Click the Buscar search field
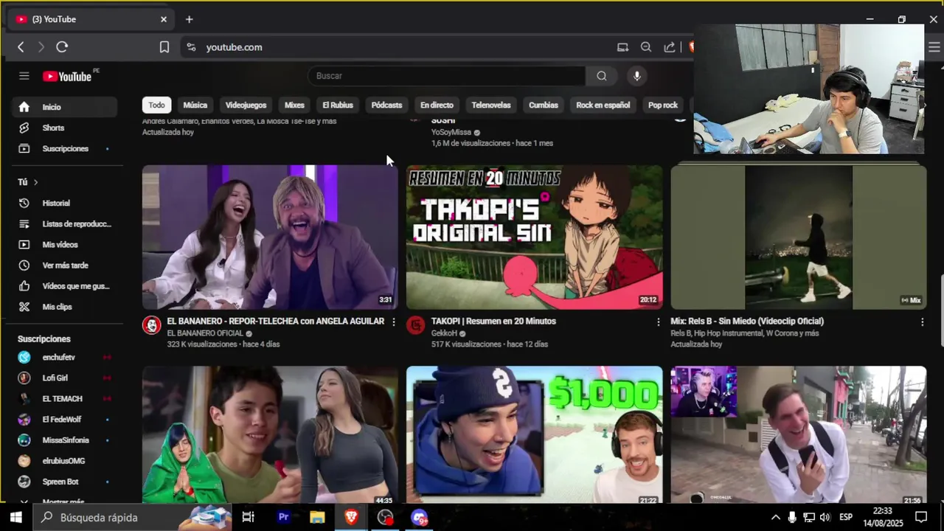 [447, 76]
